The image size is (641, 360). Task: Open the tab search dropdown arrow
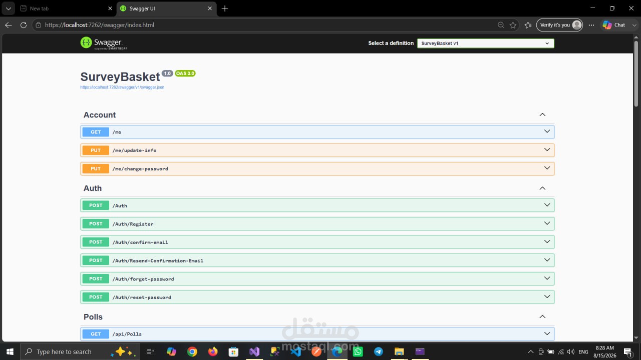click(8, 8)
